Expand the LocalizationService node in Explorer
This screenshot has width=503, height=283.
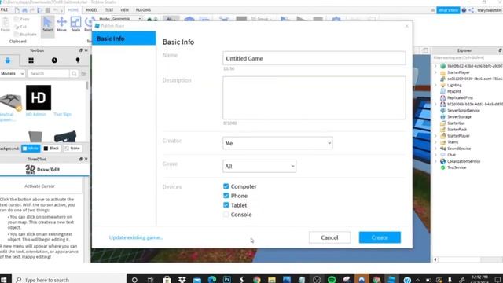435,161
